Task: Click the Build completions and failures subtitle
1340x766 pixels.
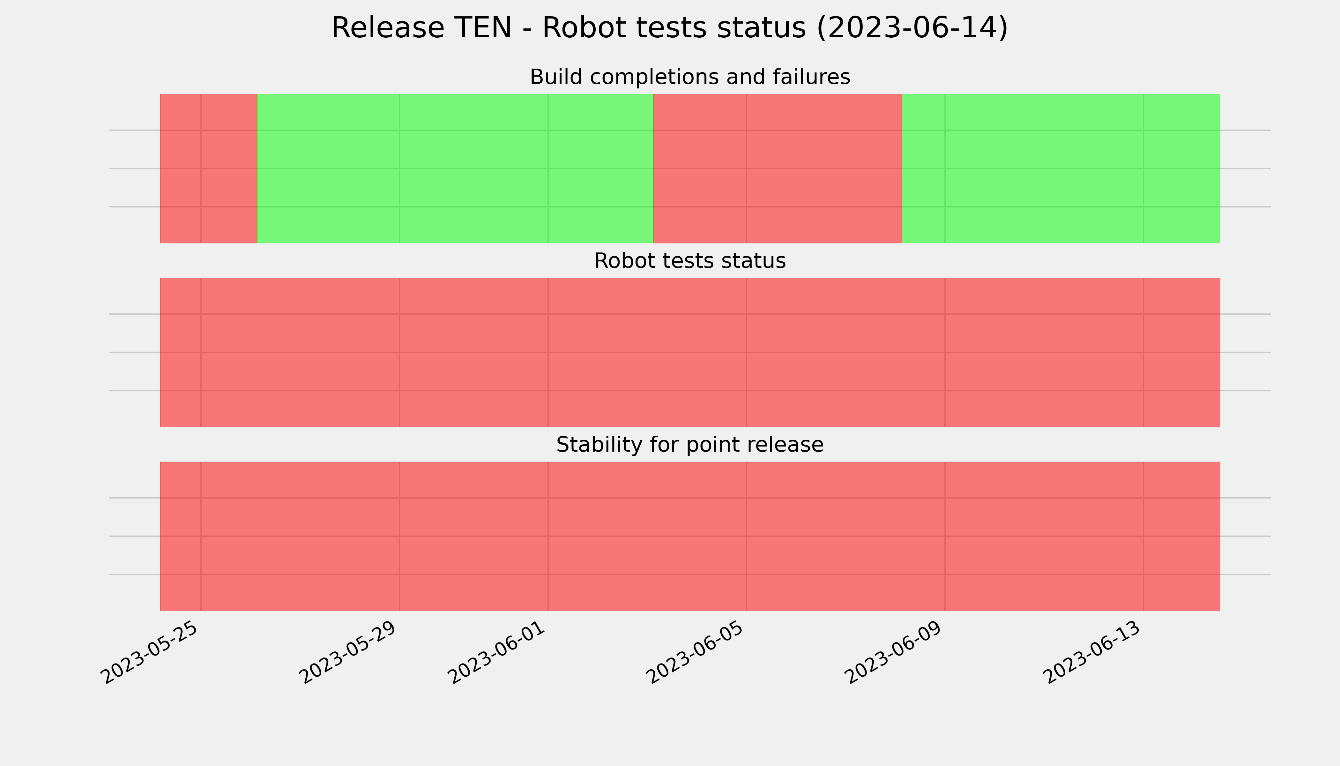Action: [x=689, y=77]
